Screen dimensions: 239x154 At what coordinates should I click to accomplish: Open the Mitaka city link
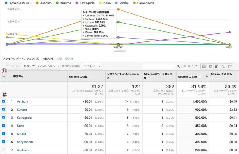[x=22, y=134]
